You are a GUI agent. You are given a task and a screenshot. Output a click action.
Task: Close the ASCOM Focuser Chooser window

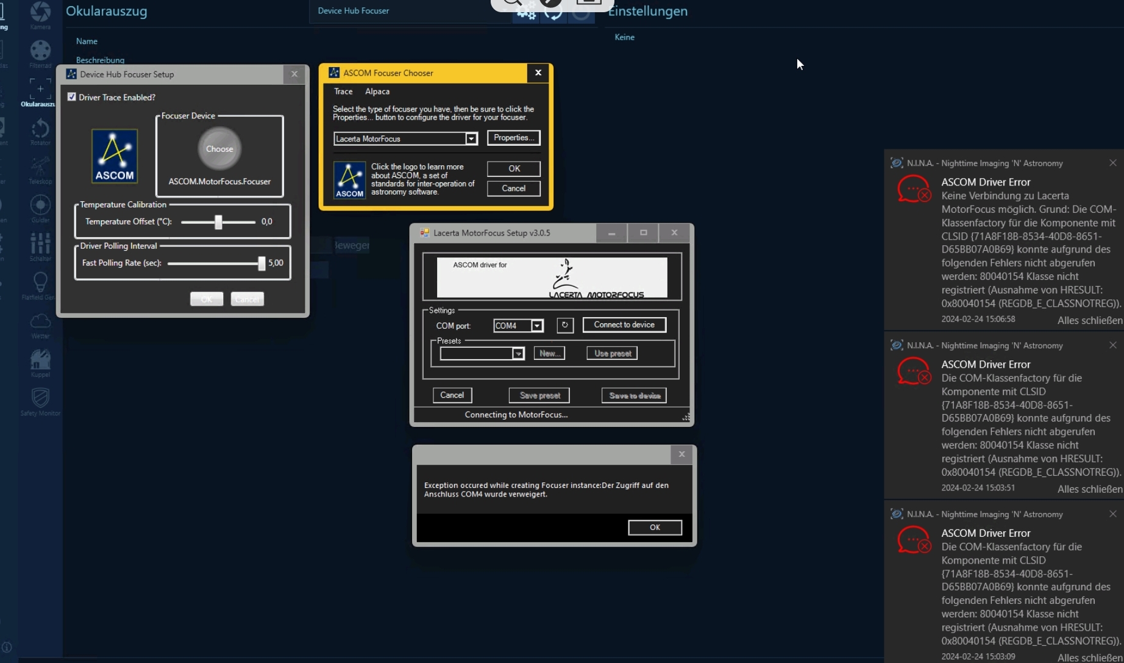pos(538,73)
